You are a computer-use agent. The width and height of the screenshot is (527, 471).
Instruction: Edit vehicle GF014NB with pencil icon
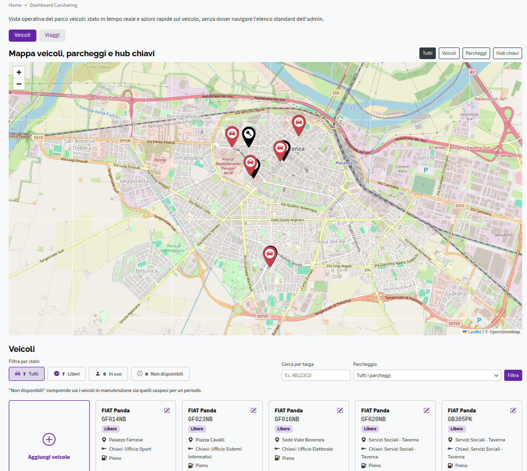click(167, 410)
